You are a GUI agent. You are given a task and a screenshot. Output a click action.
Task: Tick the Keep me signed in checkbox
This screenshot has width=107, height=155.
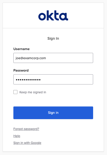click(x=15, y=92)
